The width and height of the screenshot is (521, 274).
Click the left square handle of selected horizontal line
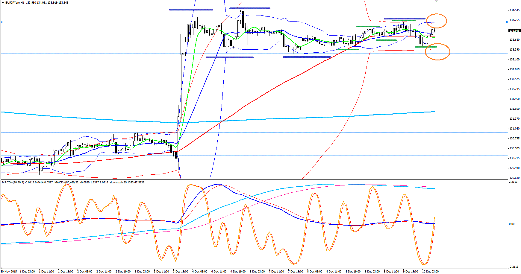(1, 22)
